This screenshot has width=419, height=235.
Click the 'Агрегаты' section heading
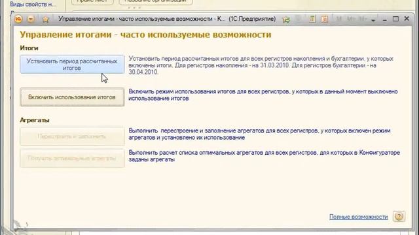coord(35,120)
